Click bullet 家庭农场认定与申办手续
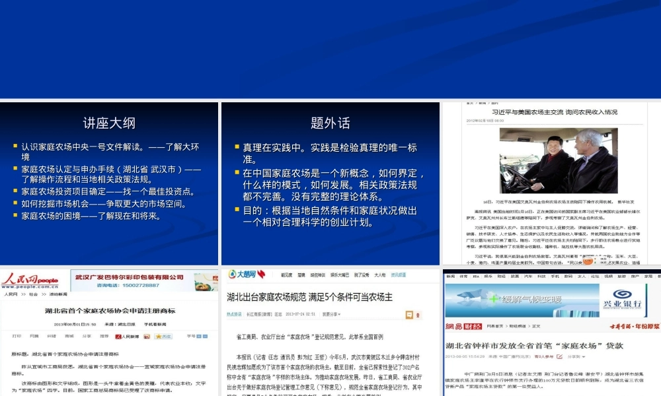 click(x=111, y=174)
